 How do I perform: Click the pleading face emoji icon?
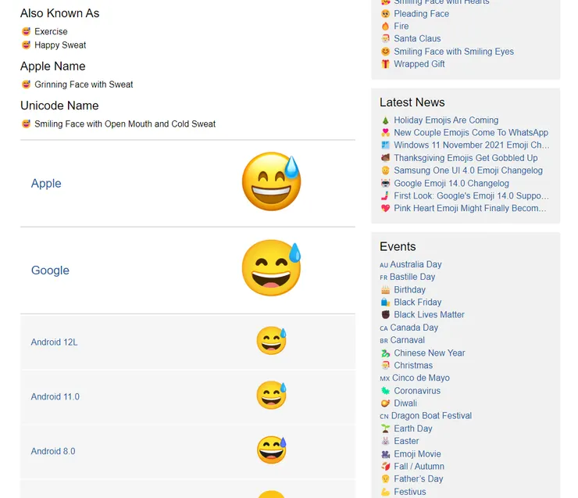[x=385, y=14]
